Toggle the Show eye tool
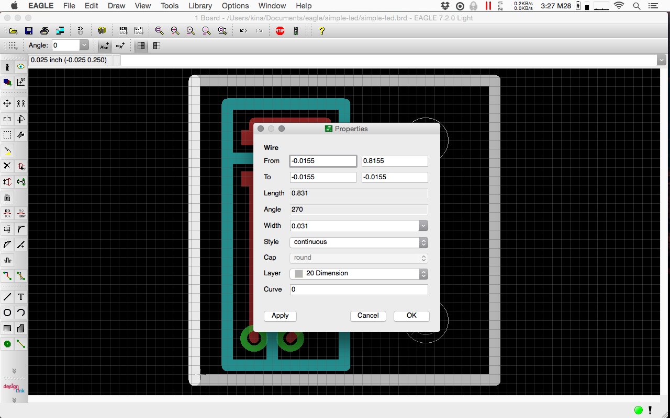This screenshot has height=418, width=670. pyautogui.click(x=21, y=67)
